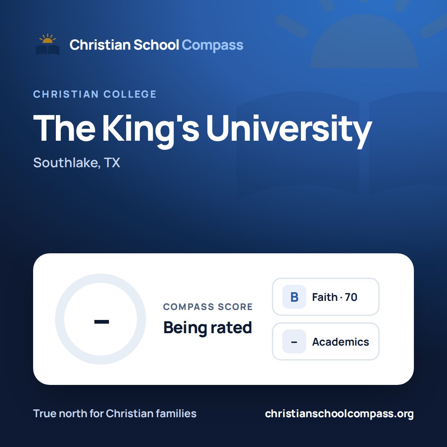Image resolution: width=447 pixels, height=447 pixels.
Task: Select the Christian College category label
Action: (x=95, y=94)
